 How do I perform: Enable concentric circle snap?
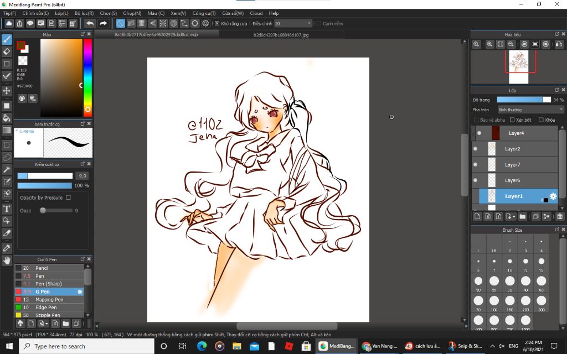(173, 23)
